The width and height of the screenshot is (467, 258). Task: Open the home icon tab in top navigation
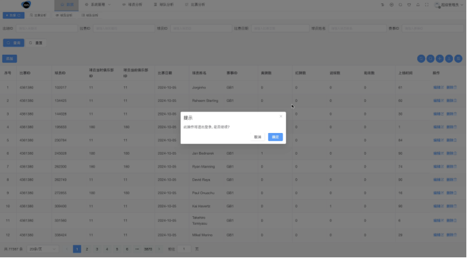point(67,5)
